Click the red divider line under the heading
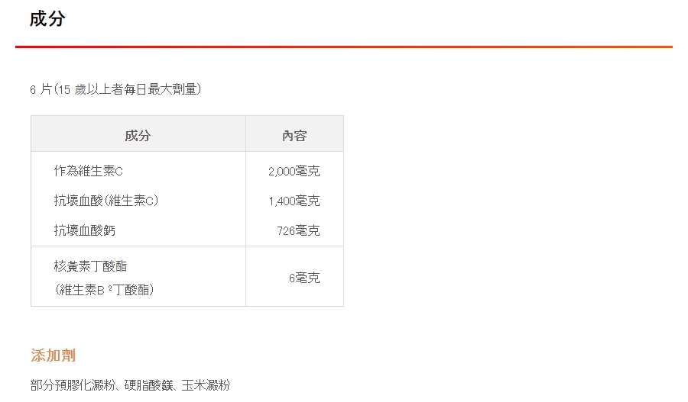Image resolution: width=688 pixels, height=402 pixels. point(343,47)
